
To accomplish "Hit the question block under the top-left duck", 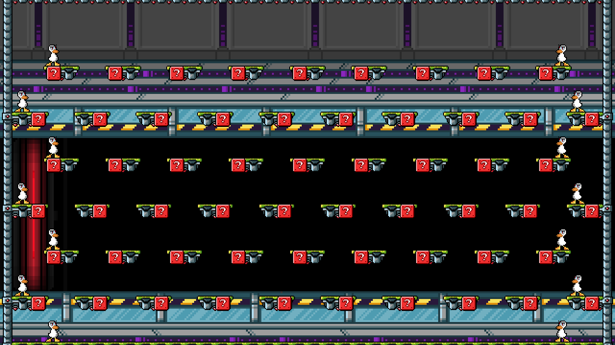I will (53, 73).
